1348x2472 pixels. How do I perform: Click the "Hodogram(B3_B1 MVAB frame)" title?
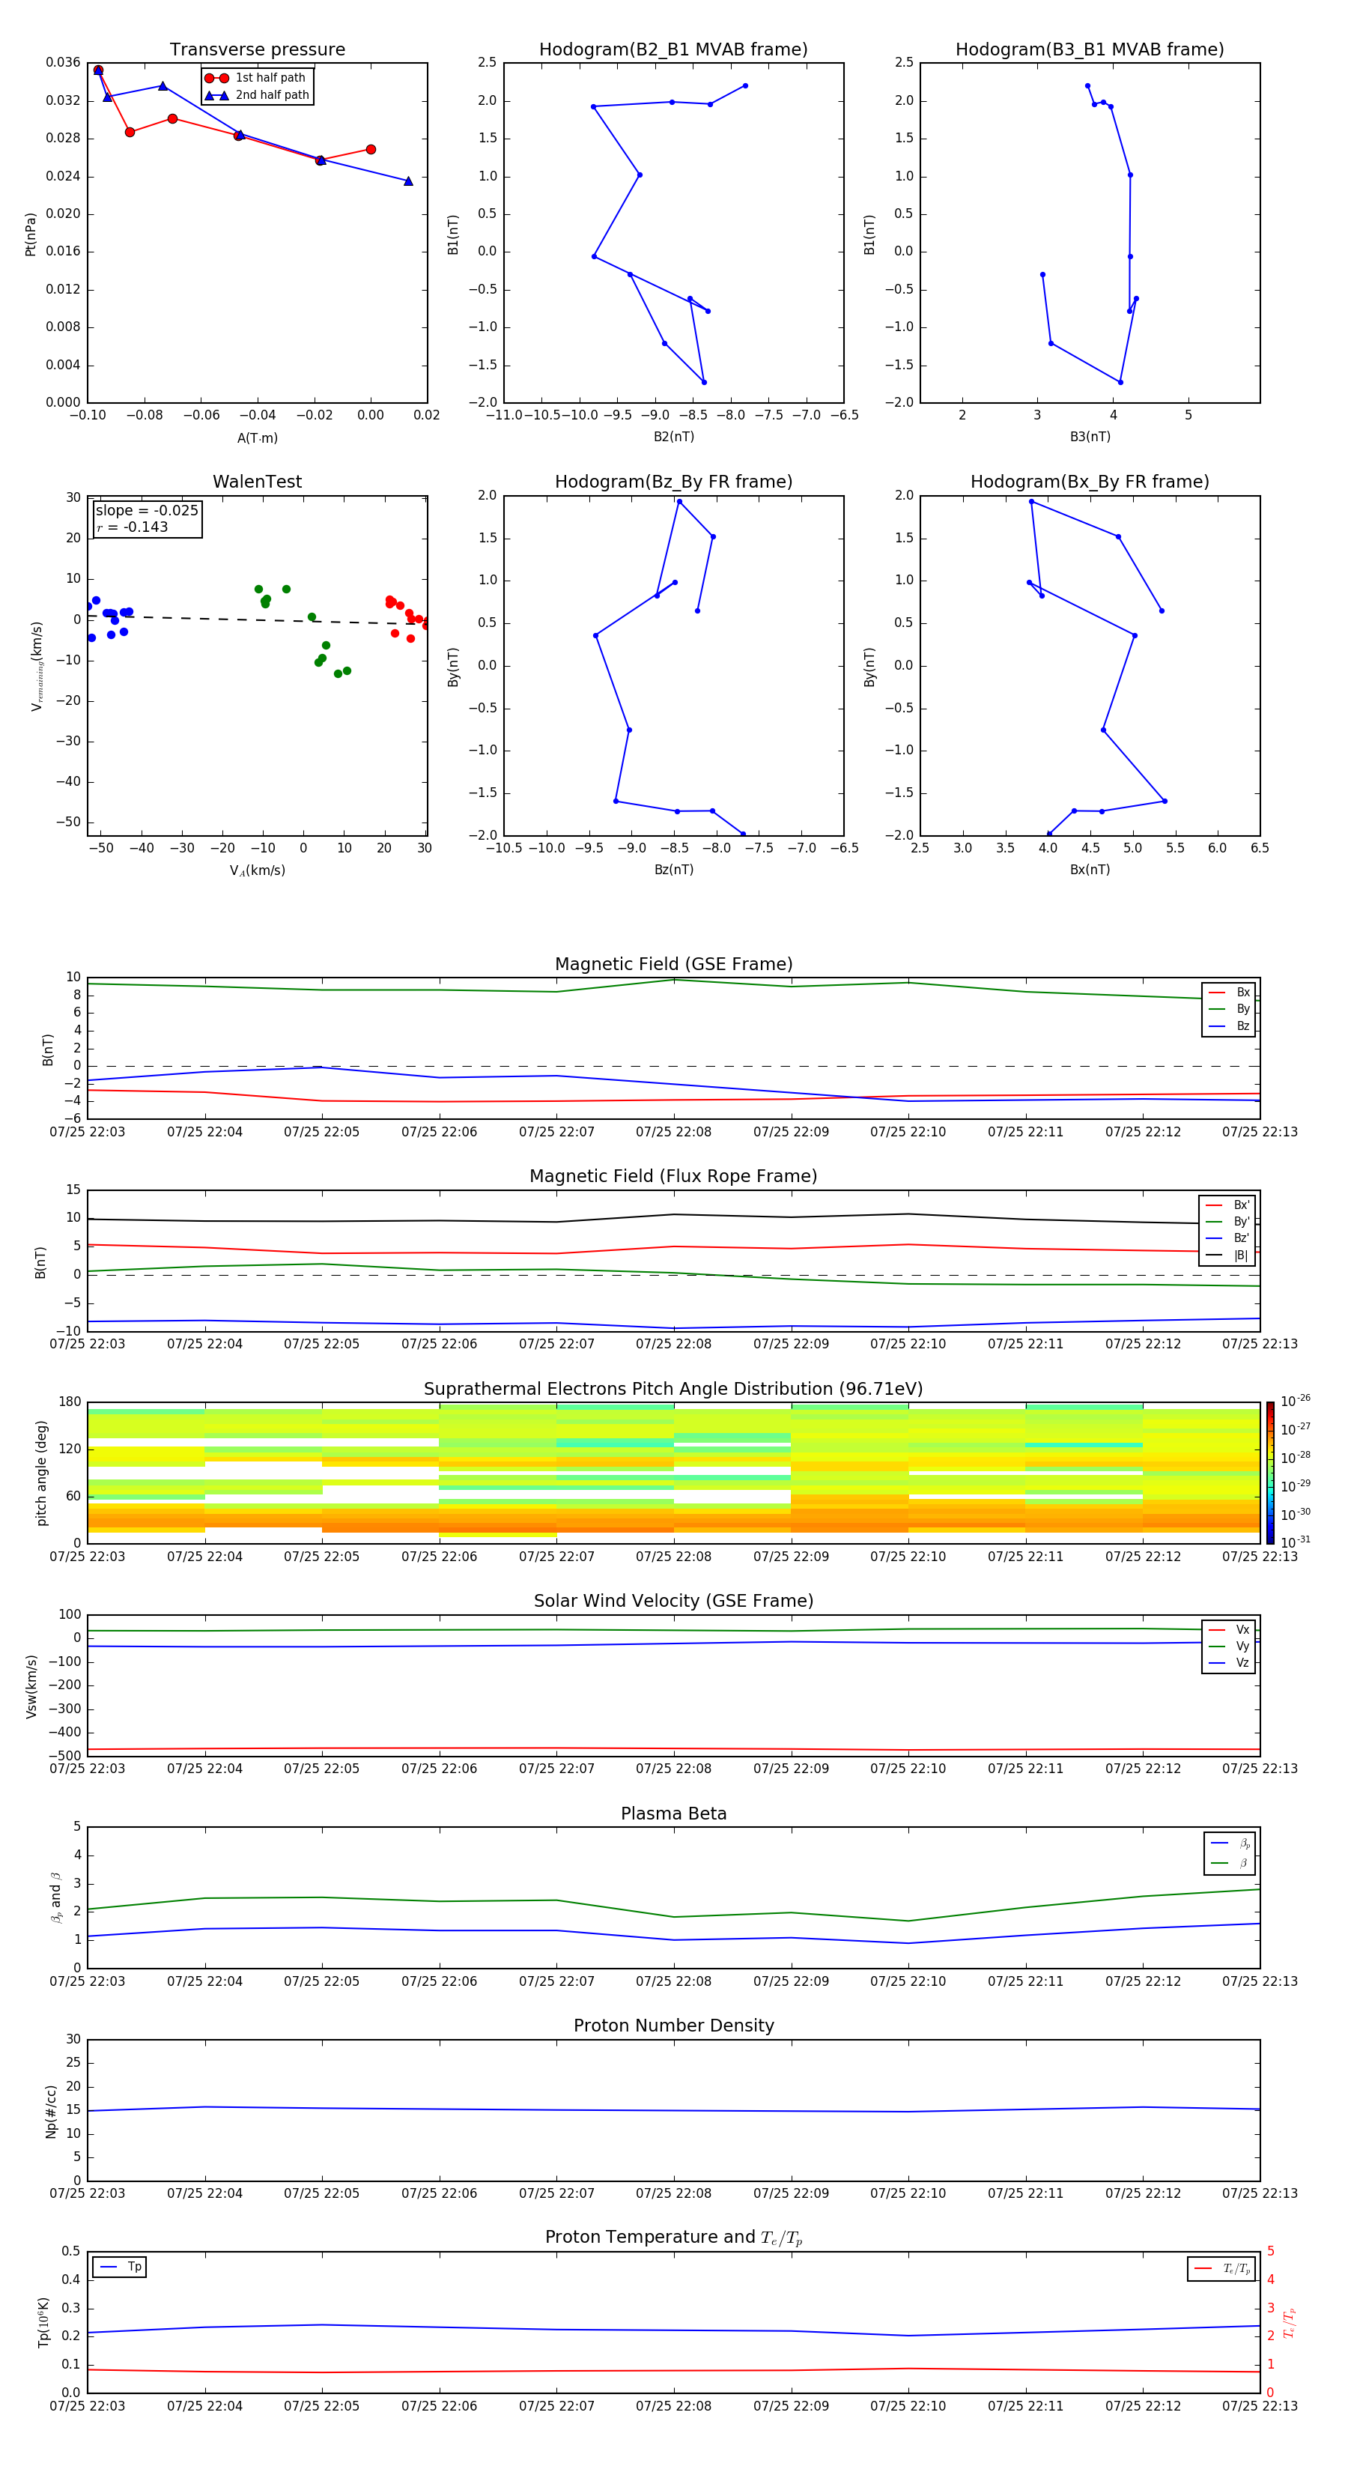coord(1090,49)
